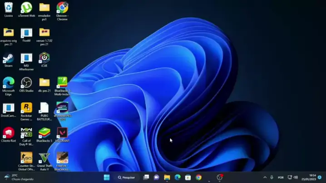Open the volume control in system tray

coord(296,177)
